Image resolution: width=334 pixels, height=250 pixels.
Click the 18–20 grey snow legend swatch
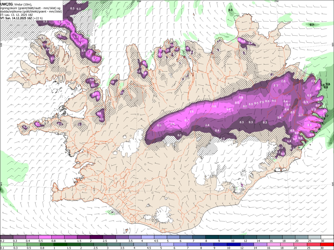[x=289, y=237]
